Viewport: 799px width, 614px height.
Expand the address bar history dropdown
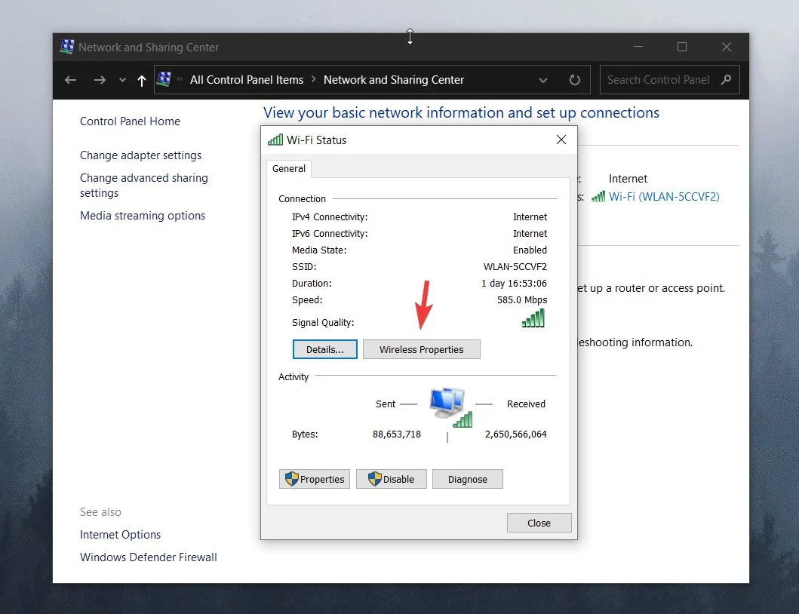543,80
